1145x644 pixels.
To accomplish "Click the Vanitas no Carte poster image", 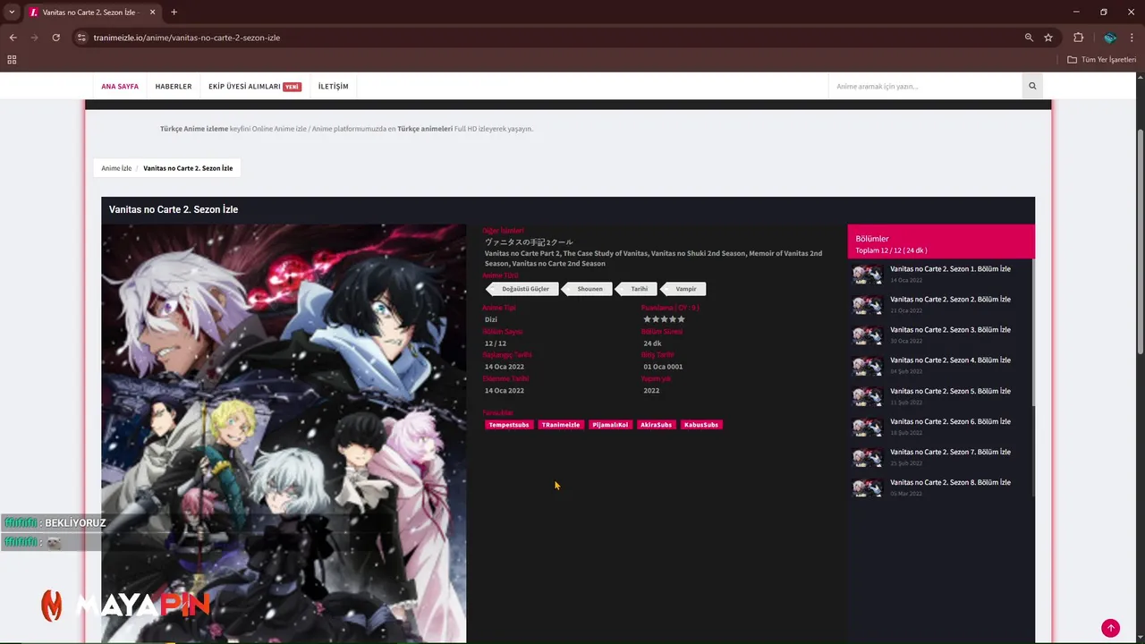I will (284, 433).
